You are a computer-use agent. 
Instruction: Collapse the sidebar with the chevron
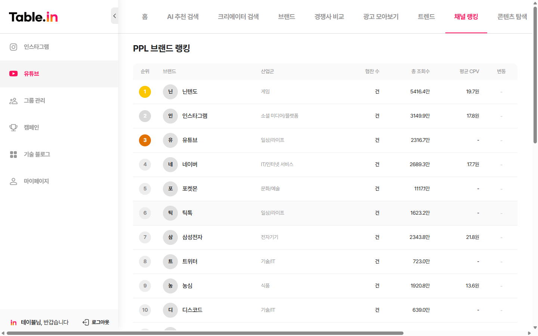point(115,16)
